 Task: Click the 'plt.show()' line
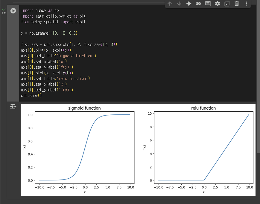[x=31, y=96]
